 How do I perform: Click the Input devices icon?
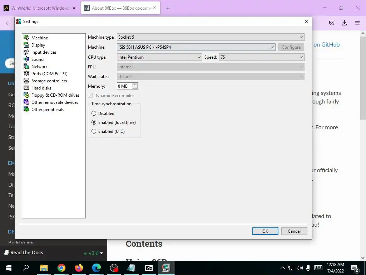(26, 52)
